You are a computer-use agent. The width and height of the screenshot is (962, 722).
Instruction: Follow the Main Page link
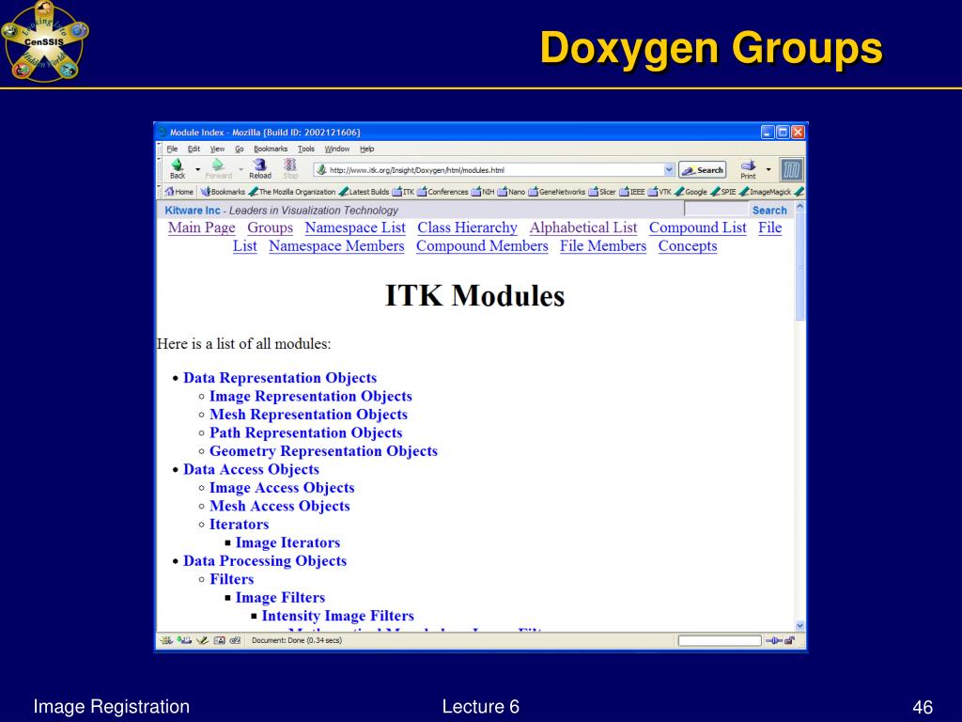[x=202, y=228]
